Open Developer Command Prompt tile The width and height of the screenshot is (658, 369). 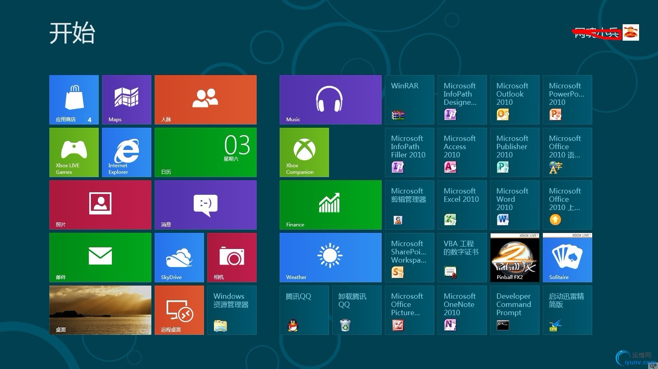(515, 310)
